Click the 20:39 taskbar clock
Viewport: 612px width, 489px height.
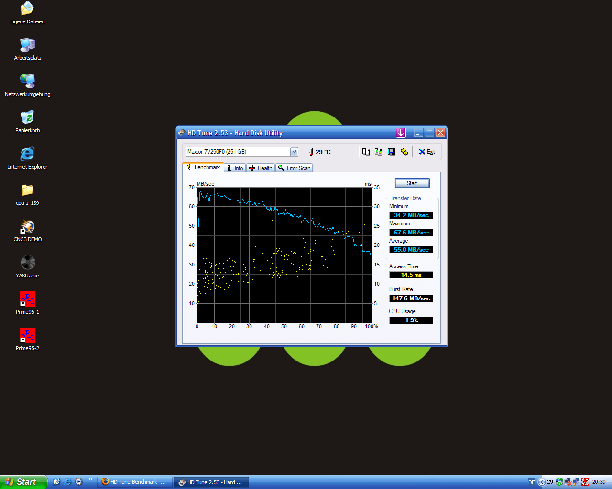pyautogui.click(x=599, y=482)
